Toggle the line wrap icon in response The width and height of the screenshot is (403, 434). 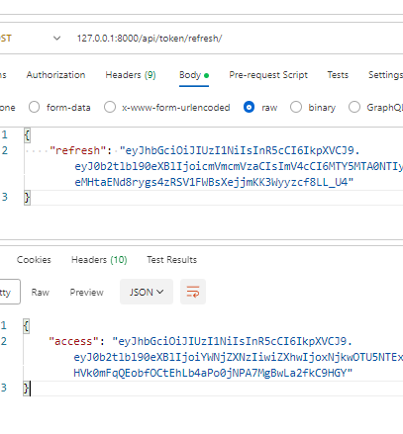point(193,292)
